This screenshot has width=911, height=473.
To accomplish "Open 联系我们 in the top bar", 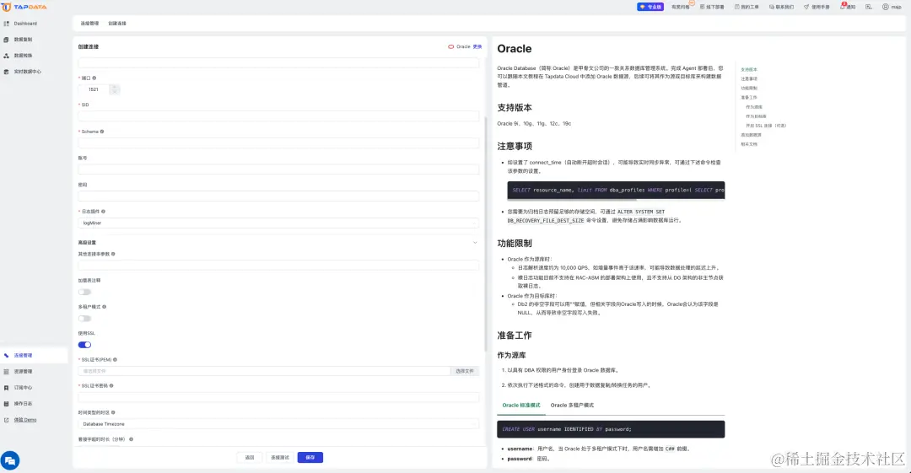I will [781, 7].
